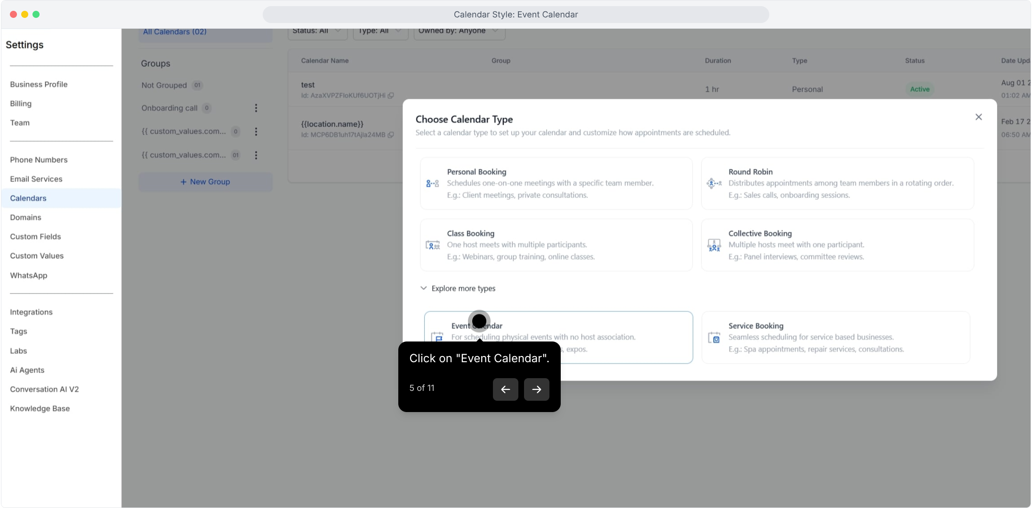Copy the test calendar Id icon
This screenshot has height=508, width=1032.
tap(391, 95)
